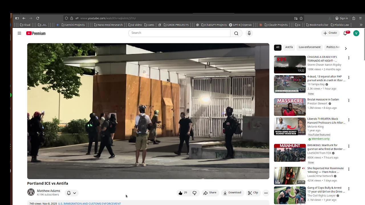365x205 pixels.
Task: Open the Gemini Projects bookmarks folder
Action: (73, 25)
